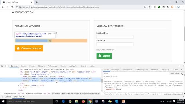The image size is (185, 104).
Task: Open Task View on taskbar
Action: pyautogui.click(x=57, y=101)
